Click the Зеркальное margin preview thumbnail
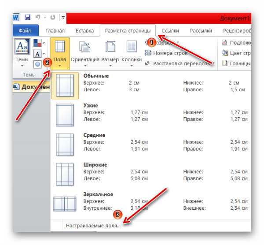Image resolution: width=264 pixels, height=245 pixels. tap(65, 204)
